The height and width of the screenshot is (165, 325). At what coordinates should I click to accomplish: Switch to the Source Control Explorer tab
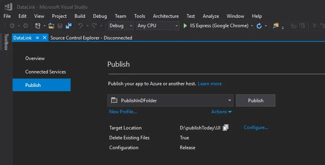(91, 38)
